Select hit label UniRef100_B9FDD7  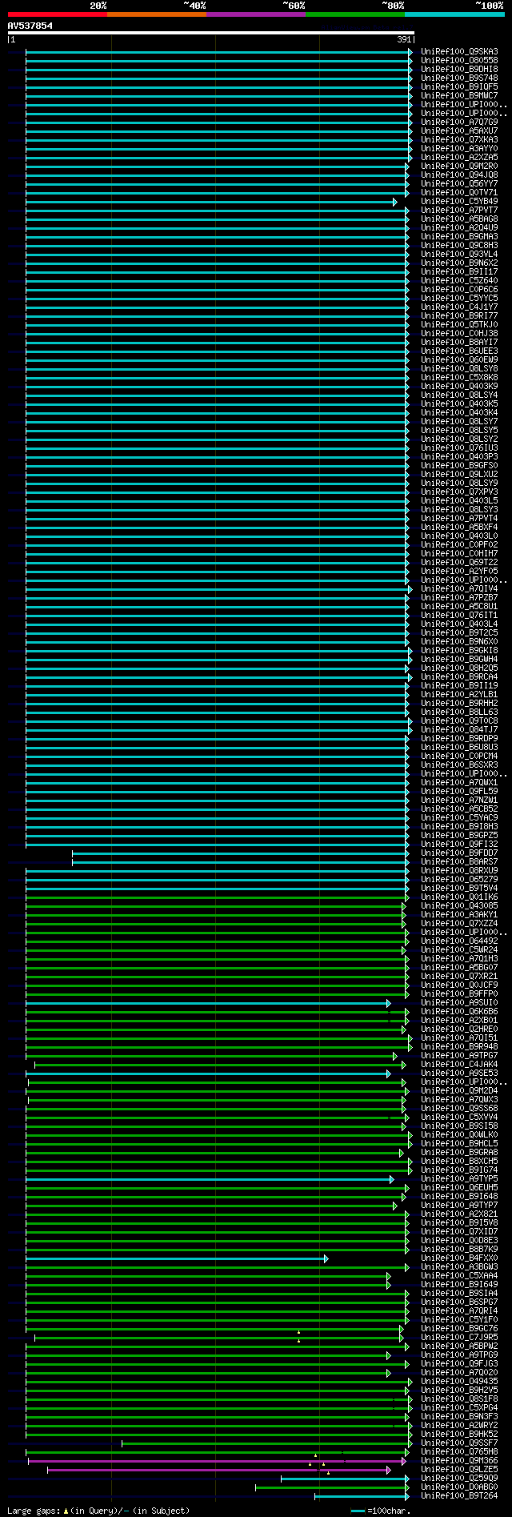459,853
